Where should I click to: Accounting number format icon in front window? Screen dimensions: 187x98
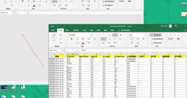[x=131, y=39]
